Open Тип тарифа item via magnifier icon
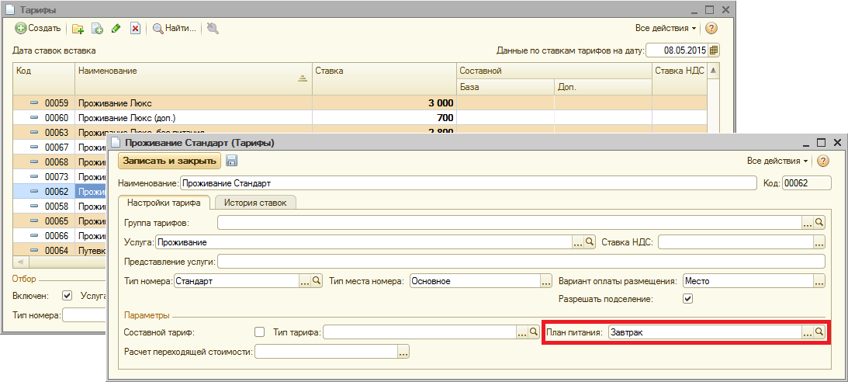Viewport: 848px width, 382px height. (533, 332)
